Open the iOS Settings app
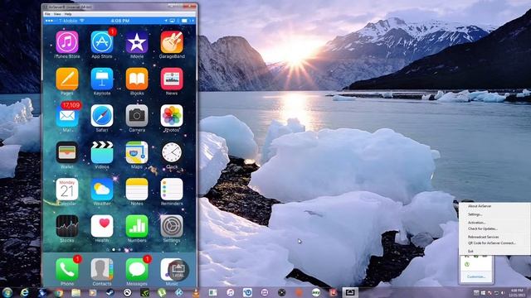 point(172,226)
